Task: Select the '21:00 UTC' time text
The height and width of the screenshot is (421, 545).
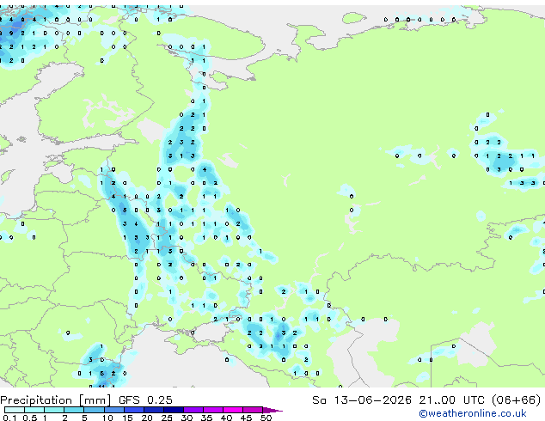Action: coord(451,400)
